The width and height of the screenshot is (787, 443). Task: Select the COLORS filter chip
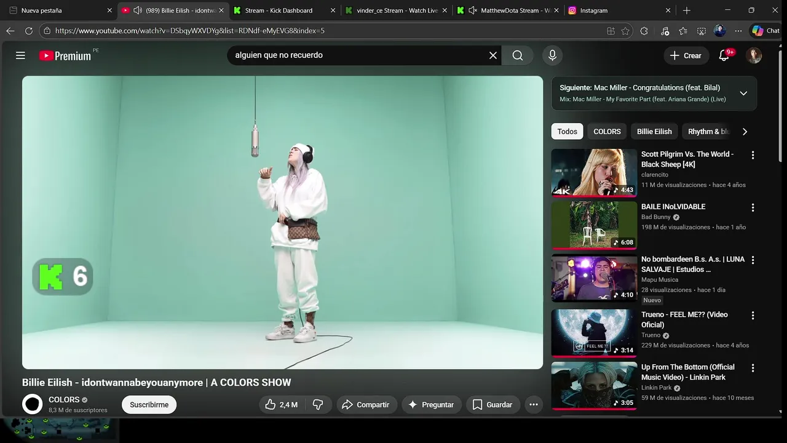607,132
